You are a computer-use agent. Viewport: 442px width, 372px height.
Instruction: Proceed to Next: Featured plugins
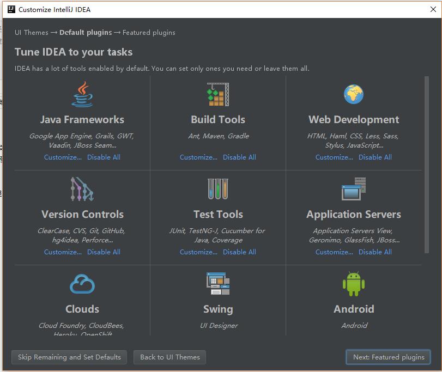coord(388,357)
